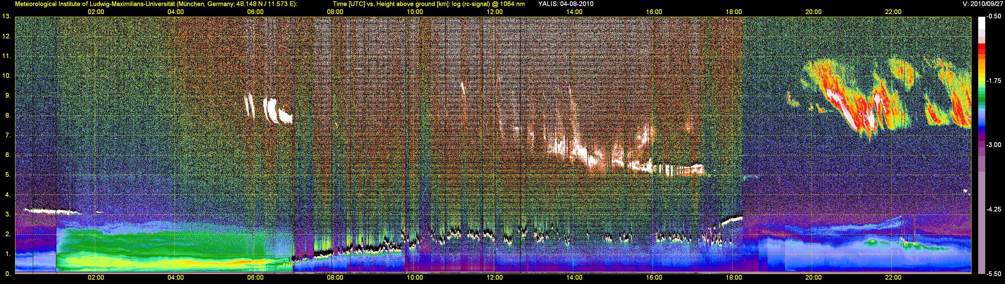This screenshot has width=1005, height=284.
Task: Pick the 0. km height axis label
Action: pyautogui.click(x=8, y=274)
